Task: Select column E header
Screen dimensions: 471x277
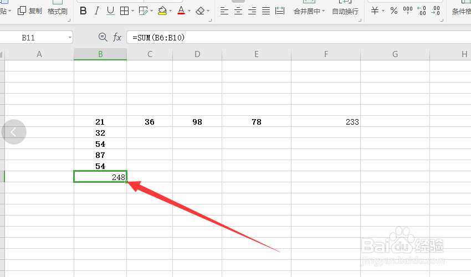Action: [x=257, y=54]
